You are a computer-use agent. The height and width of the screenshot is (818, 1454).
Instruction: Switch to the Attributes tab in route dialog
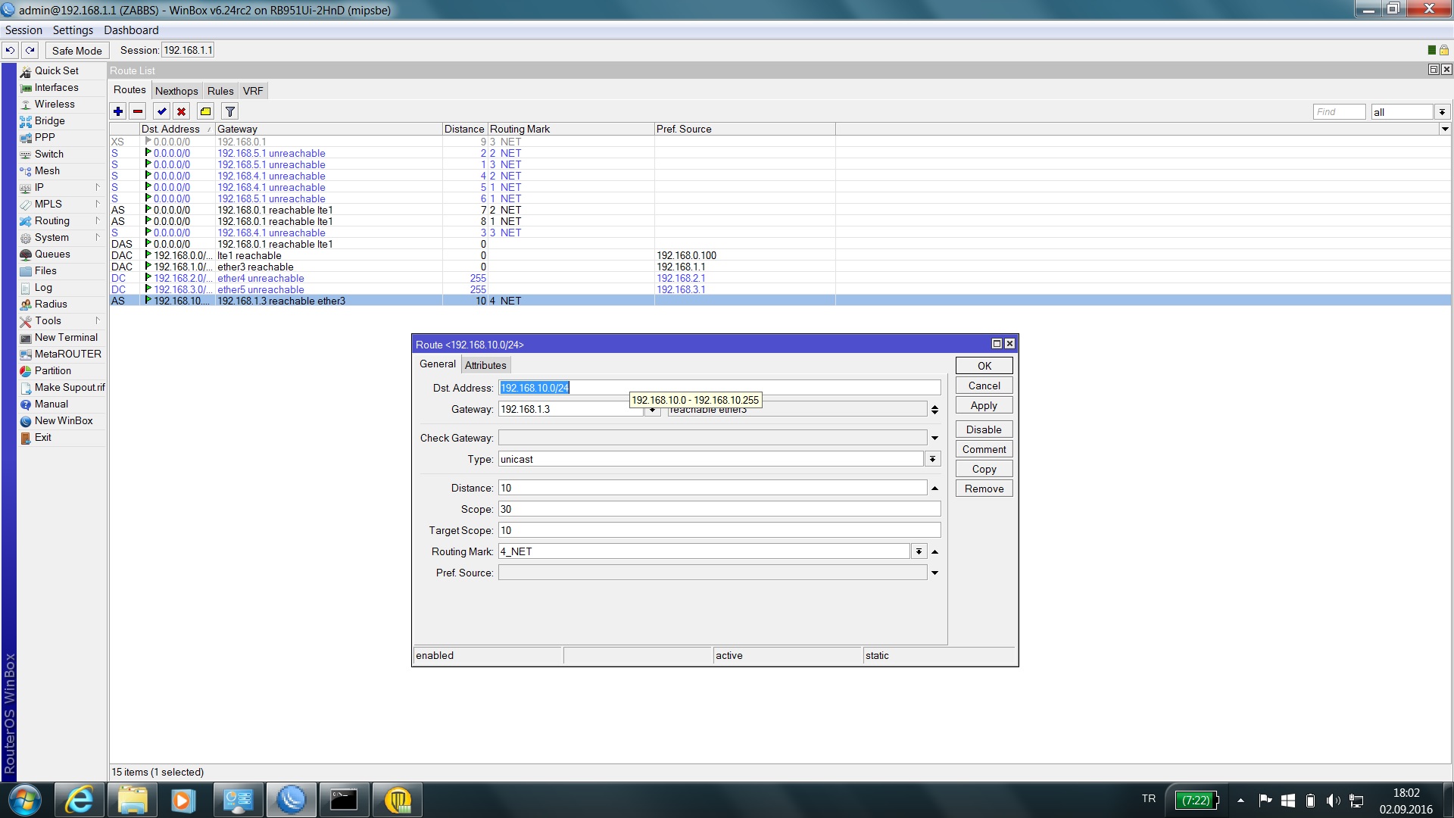pyautogui.click(x=485, y=365)
